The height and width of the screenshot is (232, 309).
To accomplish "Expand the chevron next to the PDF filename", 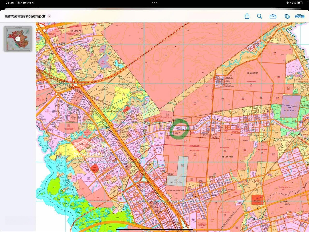I will [x=49, y=16].
